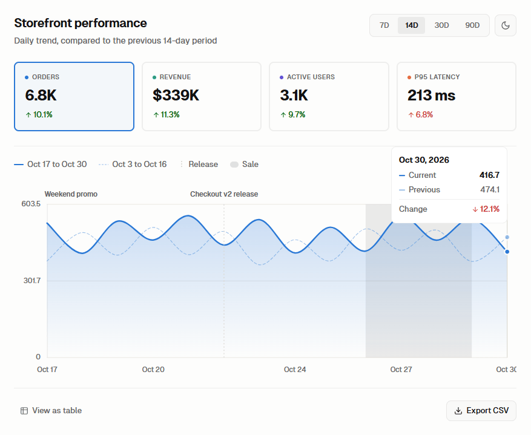Click the Checkout v2 release annotation label
The image size is (531, 435).
224,194
